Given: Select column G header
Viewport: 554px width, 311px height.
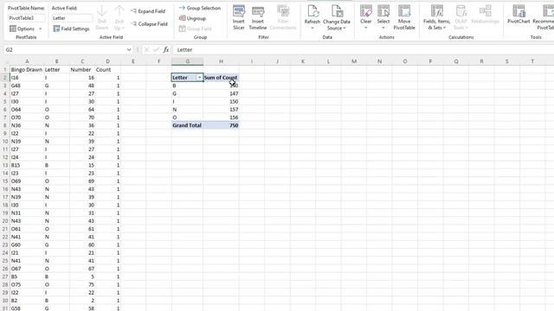Looking at the screenshot, I should coord(187,61).
